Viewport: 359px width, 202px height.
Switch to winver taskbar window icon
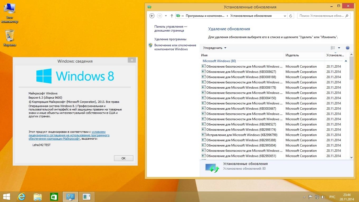point(87,197)
